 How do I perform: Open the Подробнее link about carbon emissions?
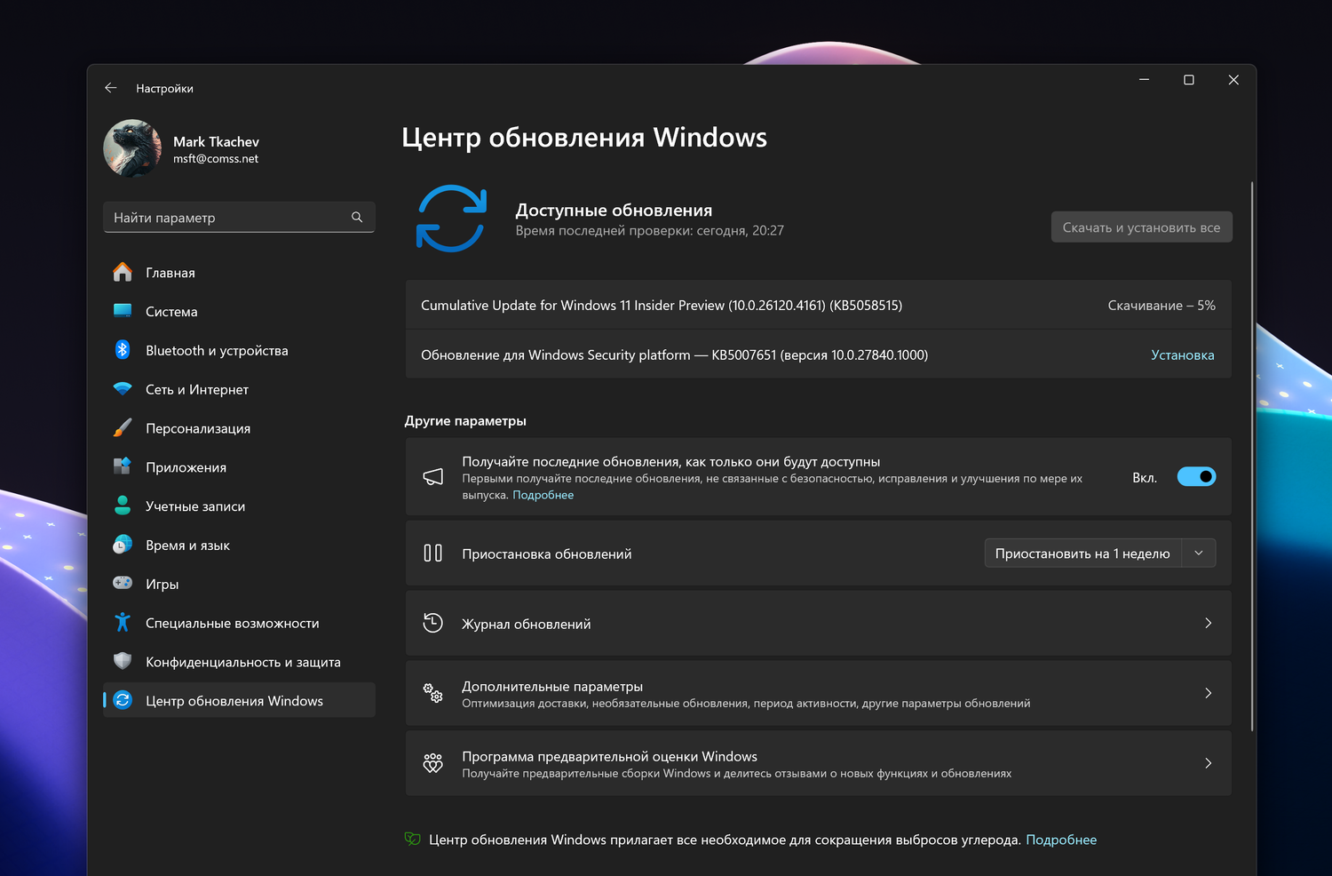point(1061,840)
